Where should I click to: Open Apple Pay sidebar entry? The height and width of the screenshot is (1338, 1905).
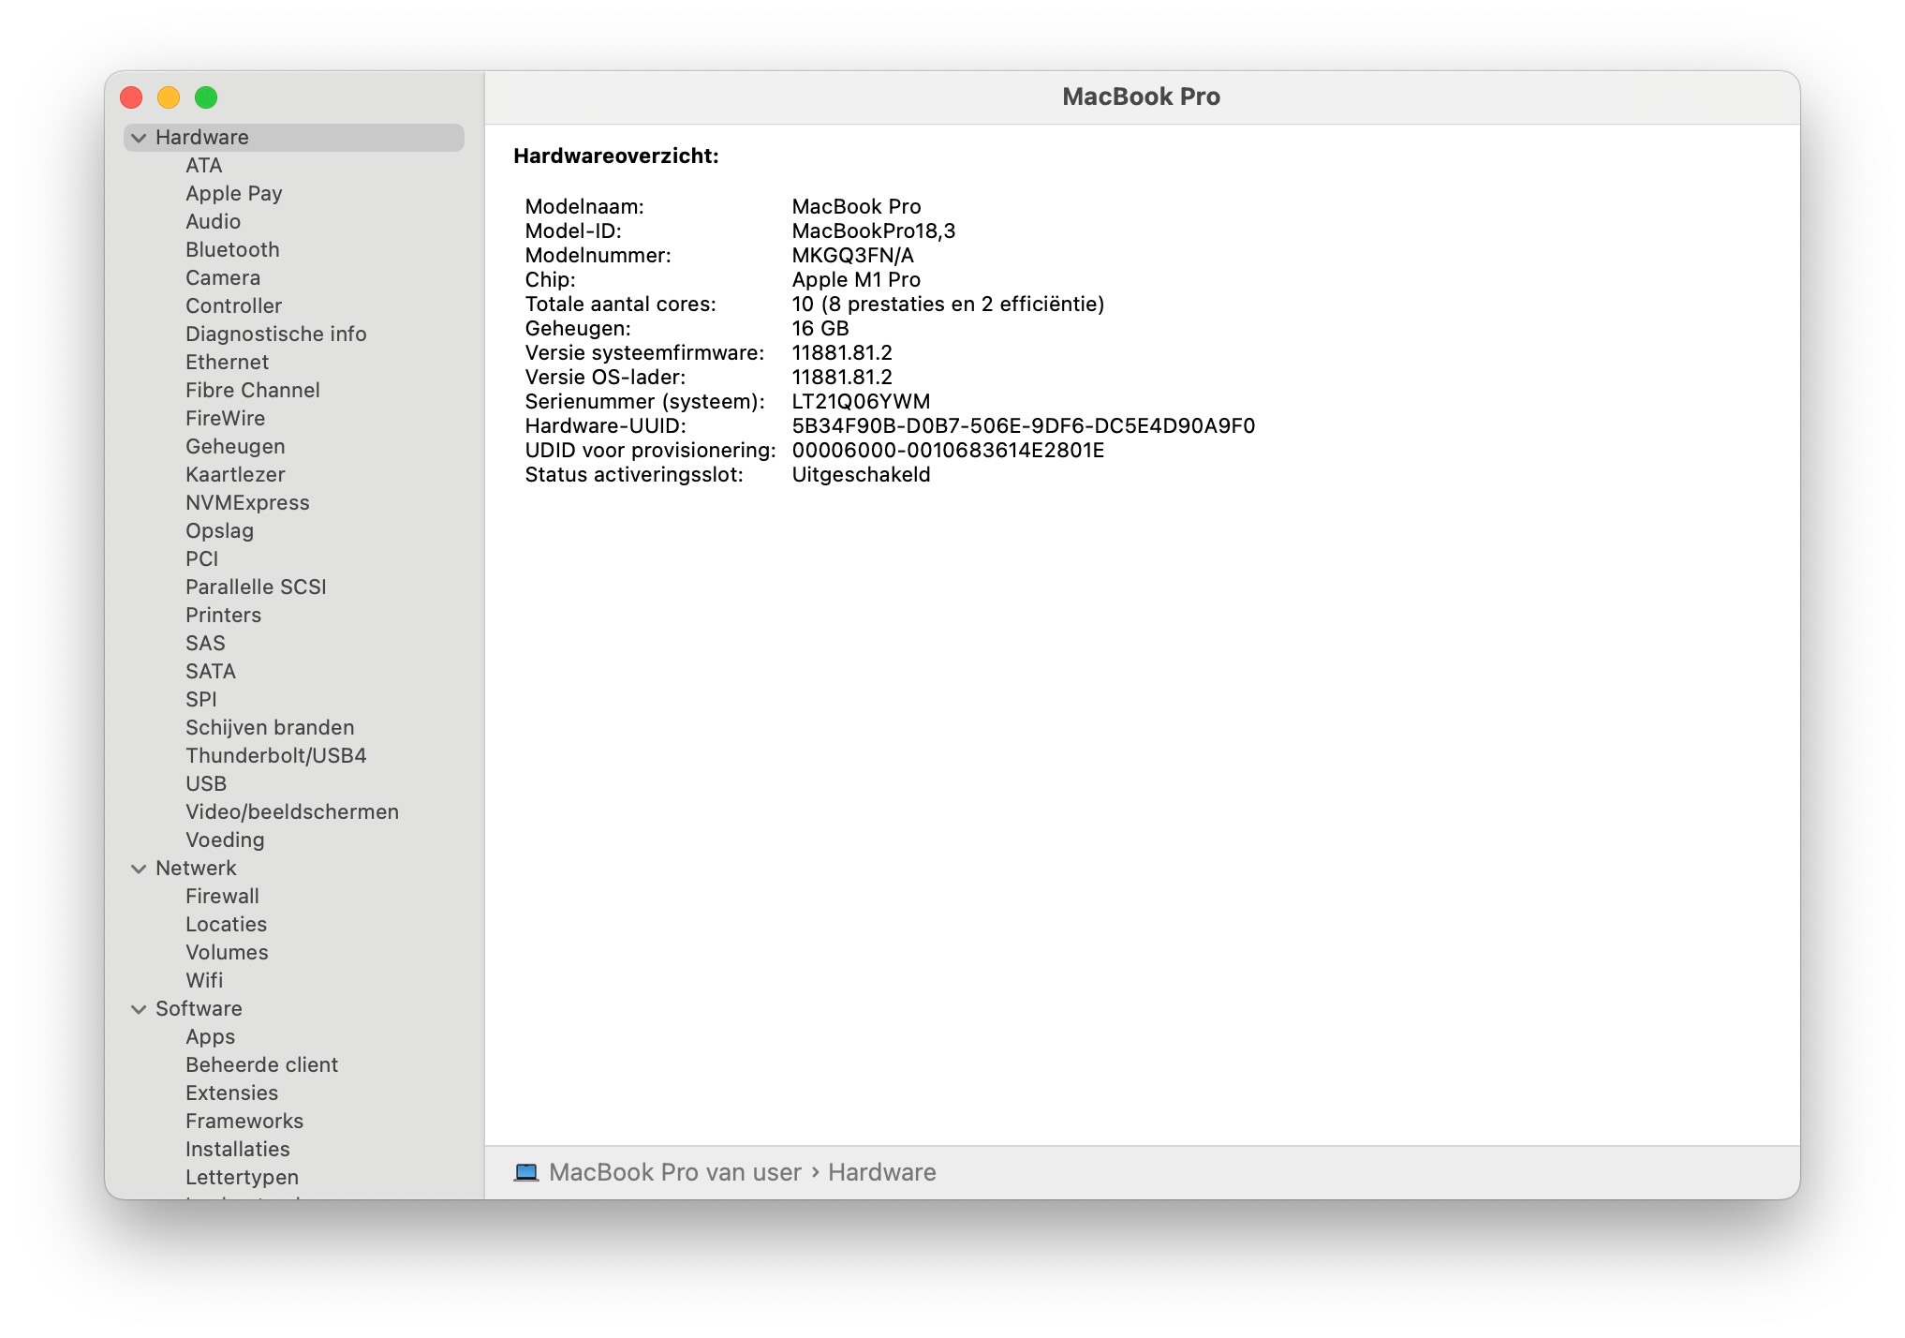(233, 194)
